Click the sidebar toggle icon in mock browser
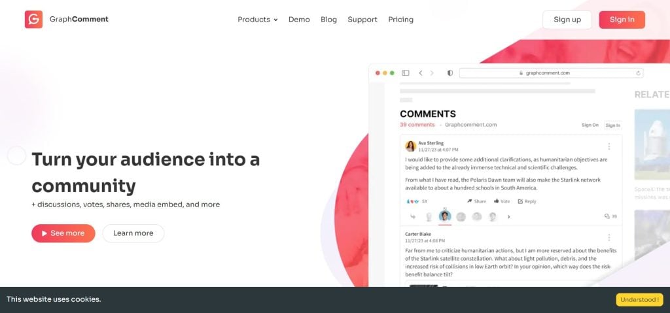 pyautogui.click(x=406, y=73)
